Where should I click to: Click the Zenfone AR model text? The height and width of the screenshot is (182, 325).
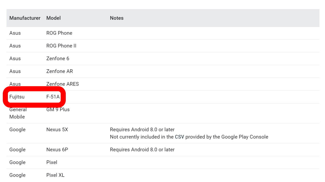59,71
